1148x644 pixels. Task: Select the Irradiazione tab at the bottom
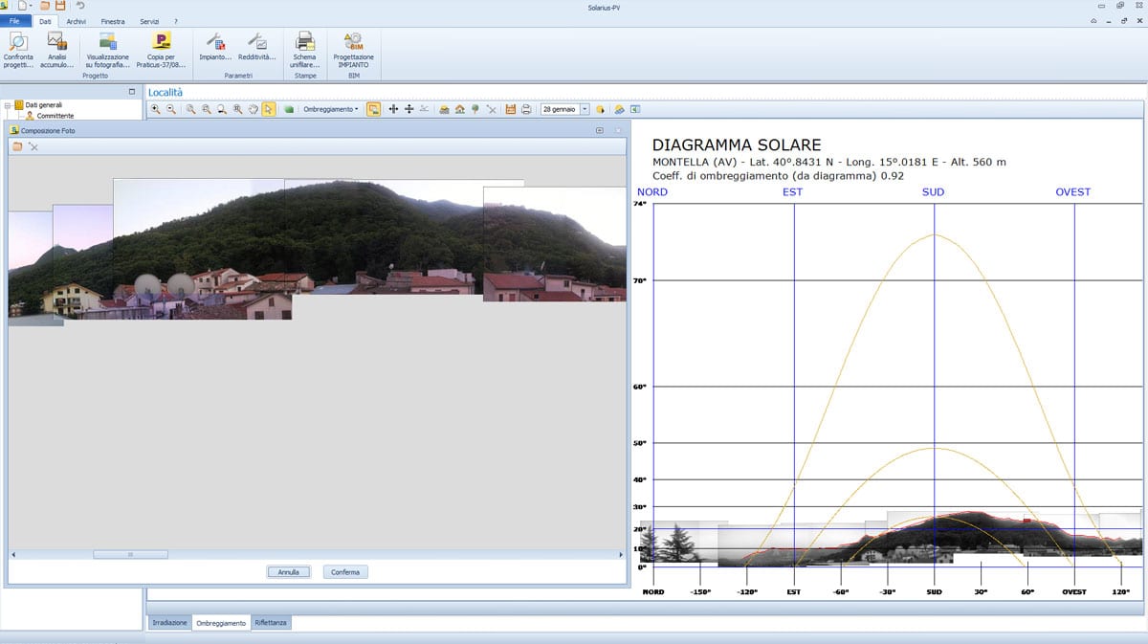coord(169,622)
